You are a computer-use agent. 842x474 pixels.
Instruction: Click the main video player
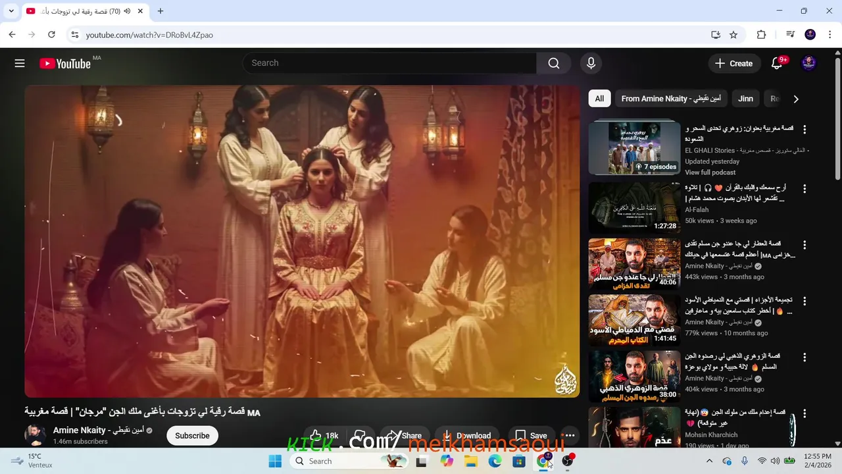pyautogui.click(x=302, y=241)
